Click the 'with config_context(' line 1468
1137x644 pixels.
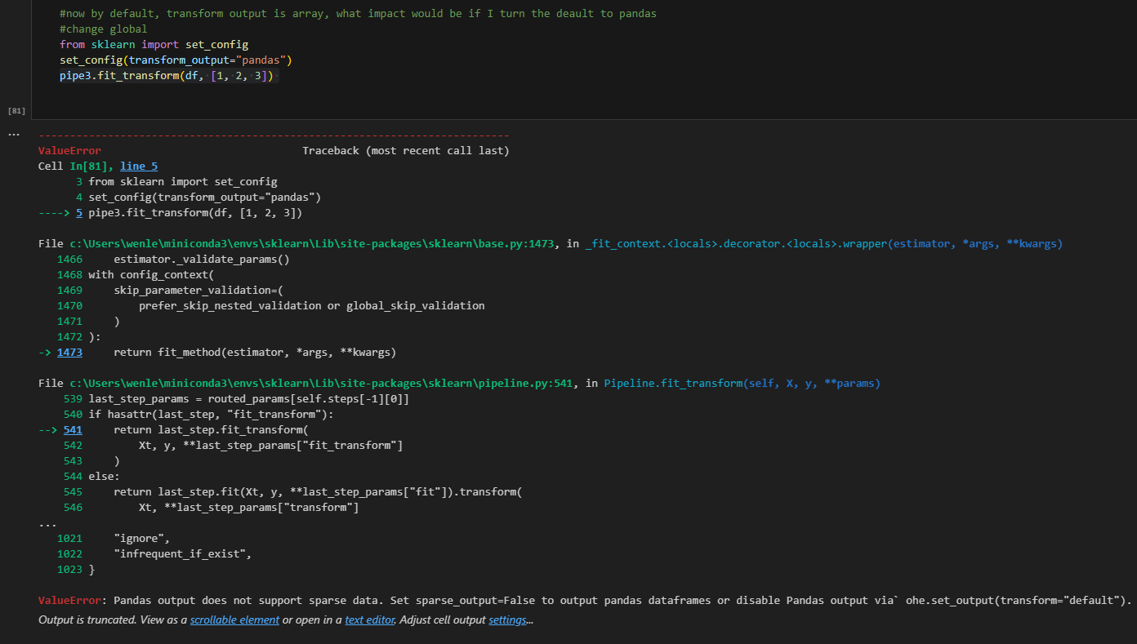coord(150,275)
